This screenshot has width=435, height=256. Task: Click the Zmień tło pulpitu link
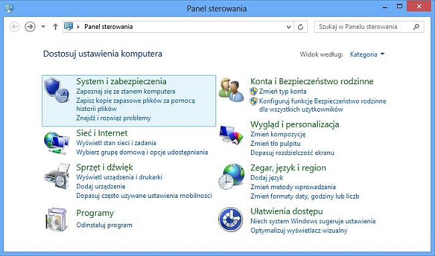point(275,144)
